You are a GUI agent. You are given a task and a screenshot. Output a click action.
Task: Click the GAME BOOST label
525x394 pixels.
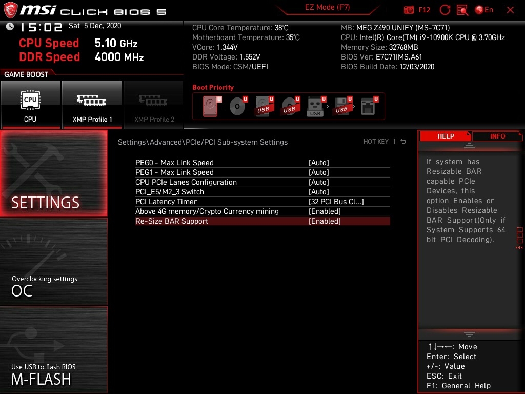tap(26, 74)
